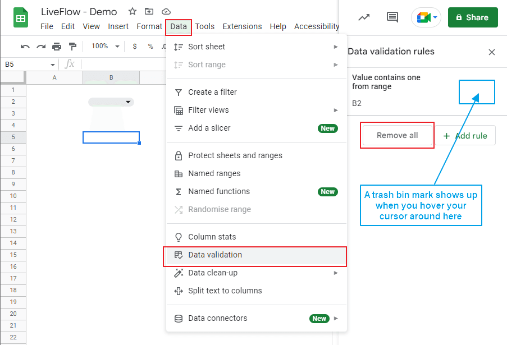The width and height of the screenshot is (507, 345).
Task: Click the Filter views icon
Action: point(179,111)
